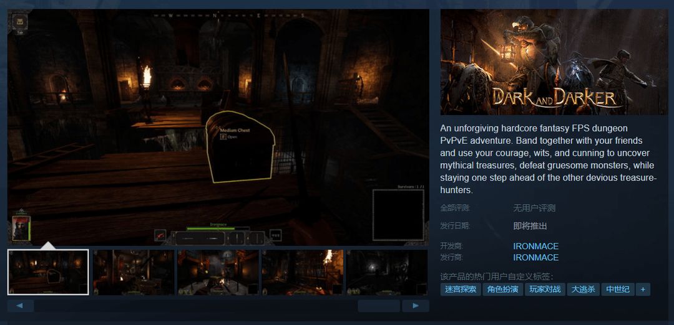This screenshot has height=325, width=674.
Task: Open publisher IRONMACE link next to 发行商
Action: (x=535, y=257)
